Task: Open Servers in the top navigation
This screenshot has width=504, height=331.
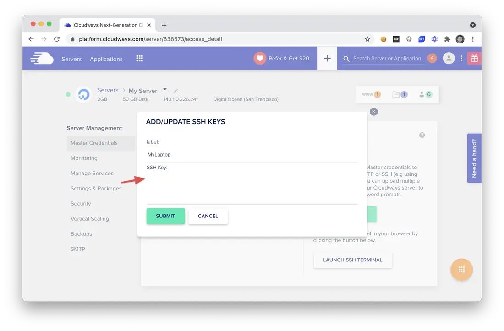Action: (x=71, y=59)
